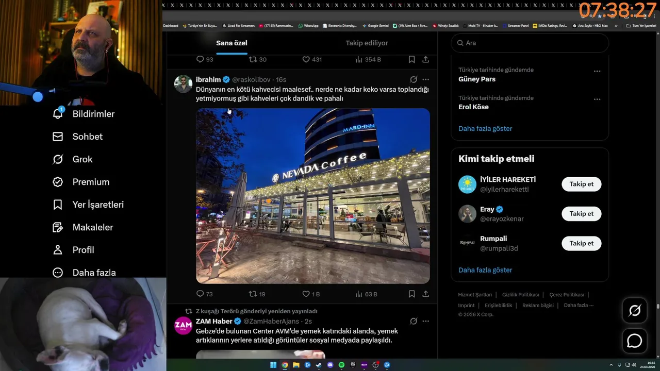The image size is (660, 371).
Task: View 354 B analytics on top tweet
Action: point(368,59)
